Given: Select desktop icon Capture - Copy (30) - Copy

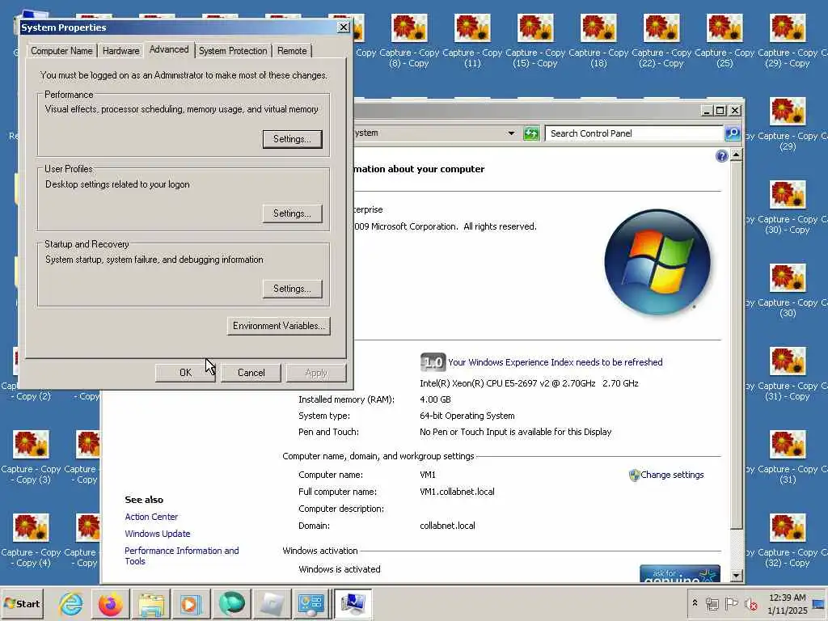Looking at the screenshot, I should pyautogui.click(x=788, y=208).
